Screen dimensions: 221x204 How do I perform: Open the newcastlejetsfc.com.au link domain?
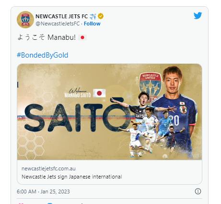coord(48,168)
